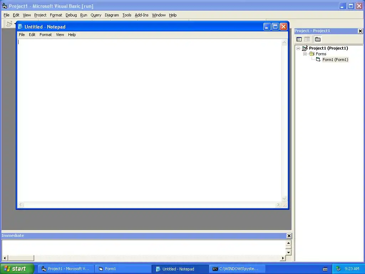Open the Debug menu
365x274 pixels.
point(71,15)
